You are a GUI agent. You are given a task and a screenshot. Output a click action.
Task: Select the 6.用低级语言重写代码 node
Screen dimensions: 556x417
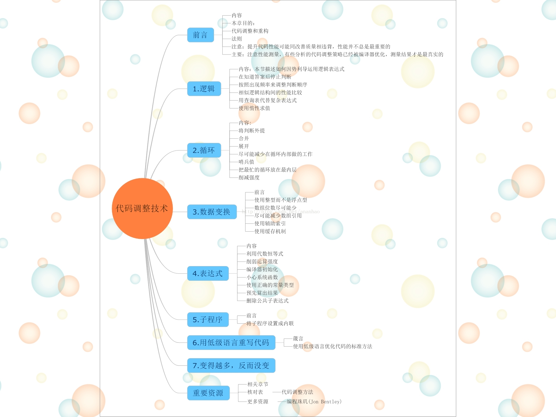231,342
